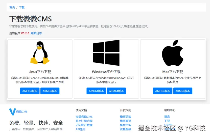Go to 首页 in the breadcrumb
The height and width of the screenshot is (136, 210).
click(12, 7)
